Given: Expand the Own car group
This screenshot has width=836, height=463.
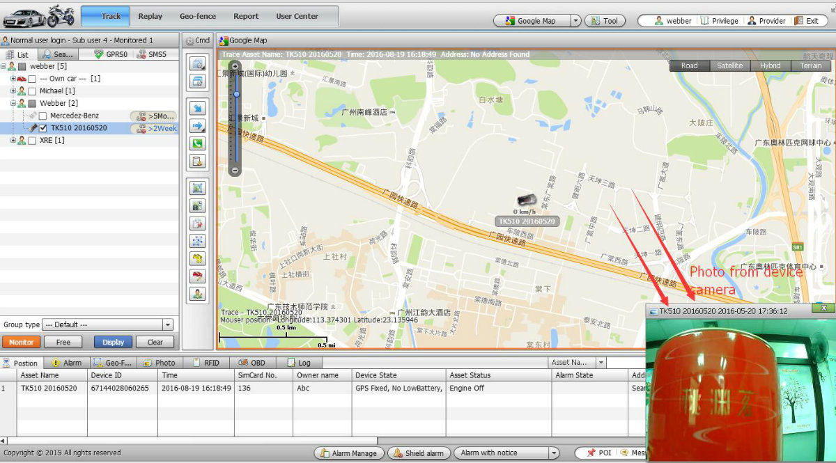Looking at the screenshot, I should (13, 79).
